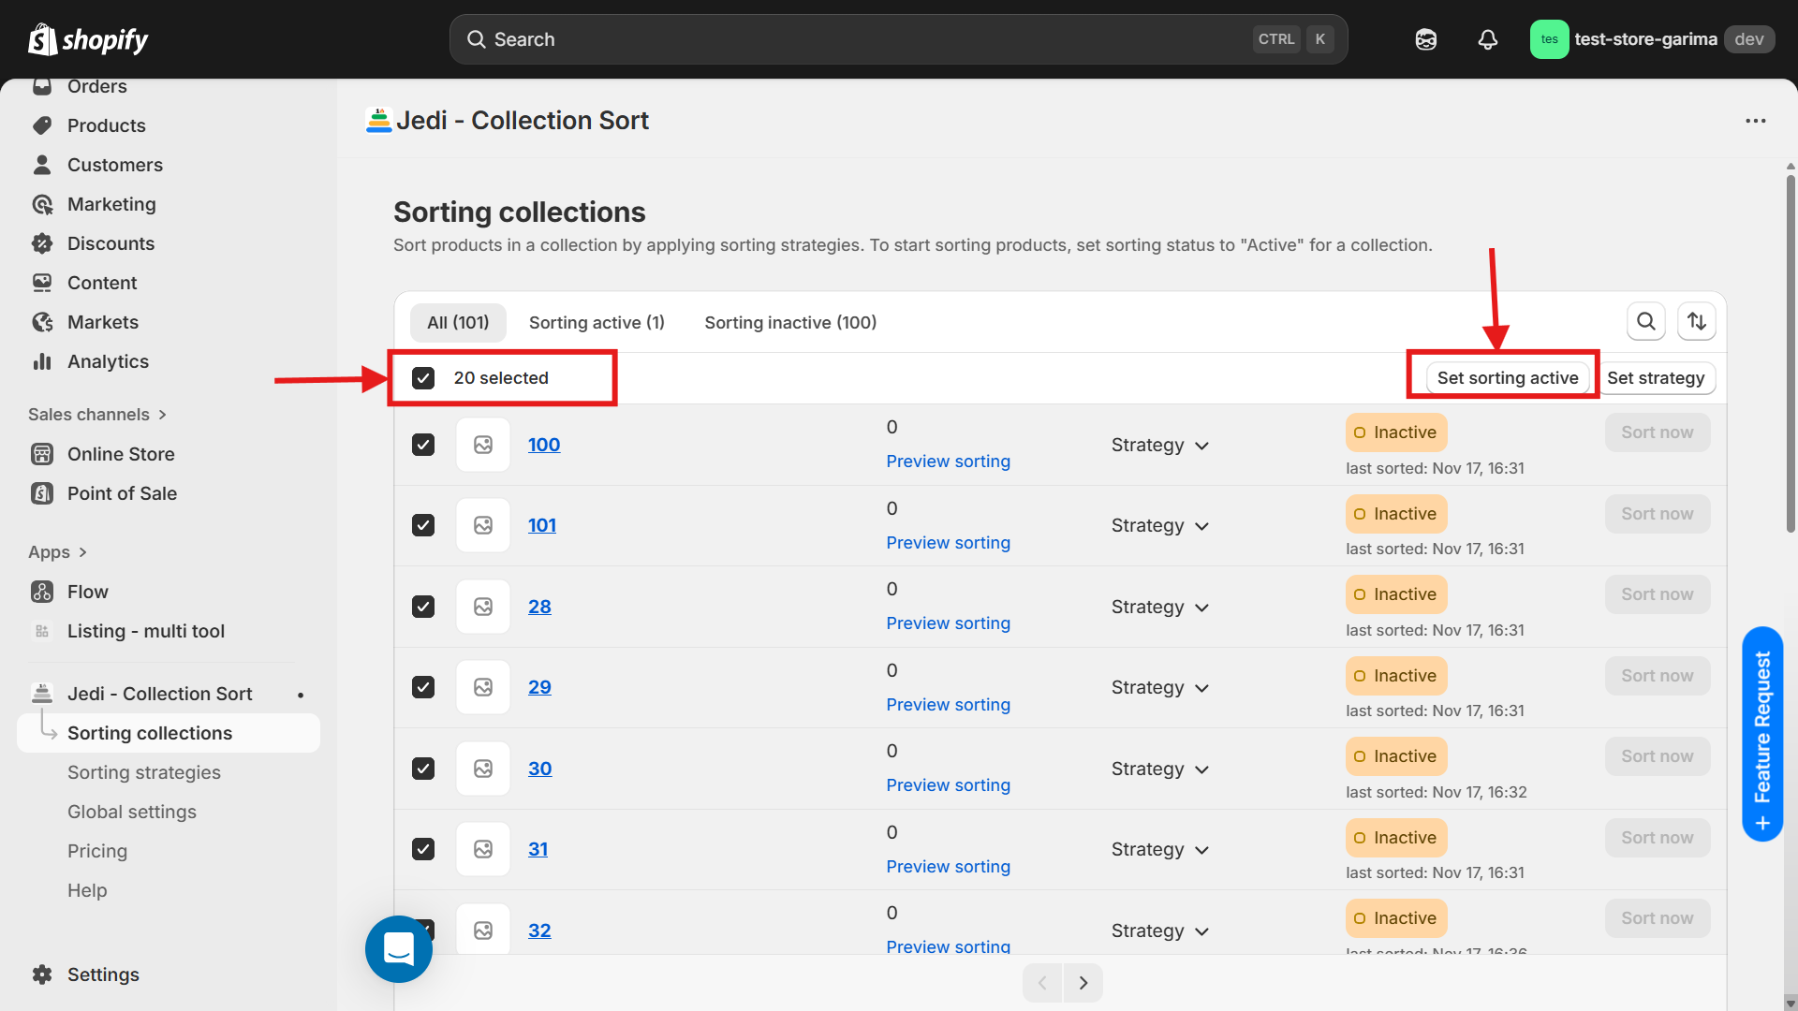The height and width of the screenshot is (1011, 1798).
Task: Expand the Strategy dropdown for collection 30
Action: 1159,769
